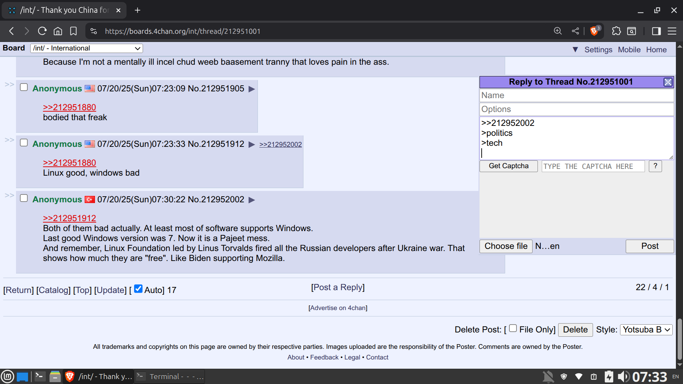Launch terminal from the taskbar launcher
The height and width of the screenshot is (384, 683).
[40, 377]
